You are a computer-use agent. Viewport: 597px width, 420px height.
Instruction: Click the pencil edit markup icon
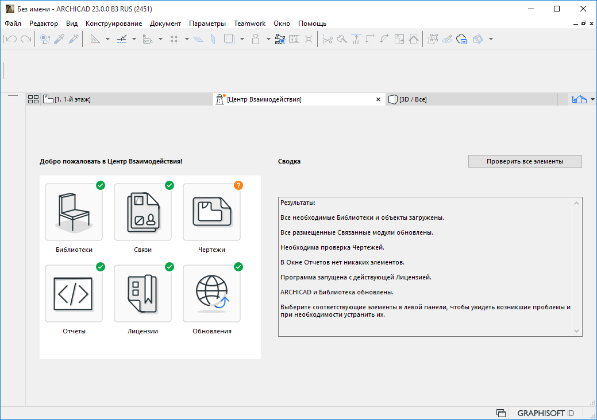[x=447, y=39]
